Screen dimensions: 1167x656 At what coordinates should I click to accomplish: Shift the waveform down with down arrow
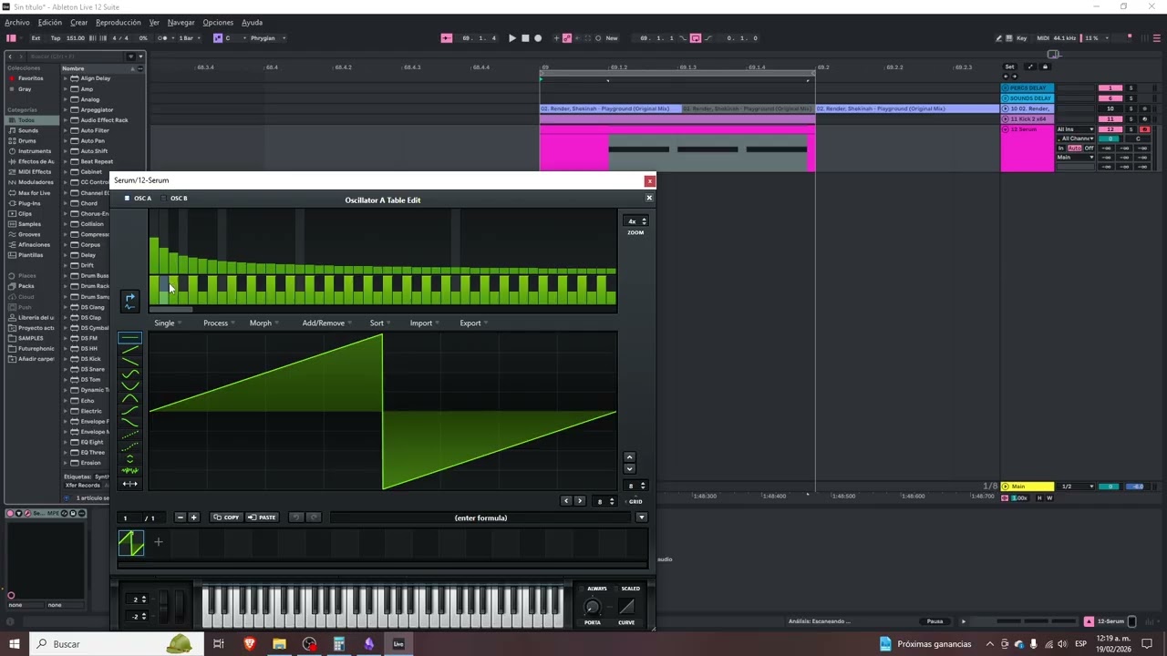[629, 469]
